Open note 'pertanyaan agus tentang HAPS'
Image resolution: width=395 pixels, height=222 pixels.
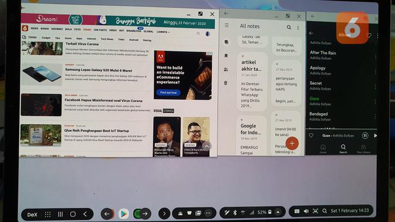point(286,83)
